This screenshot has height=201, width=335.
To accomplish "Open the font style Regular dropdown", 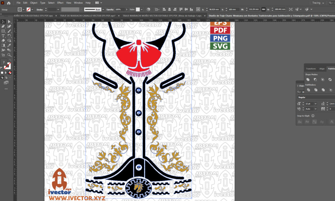I will pos(316,97).
